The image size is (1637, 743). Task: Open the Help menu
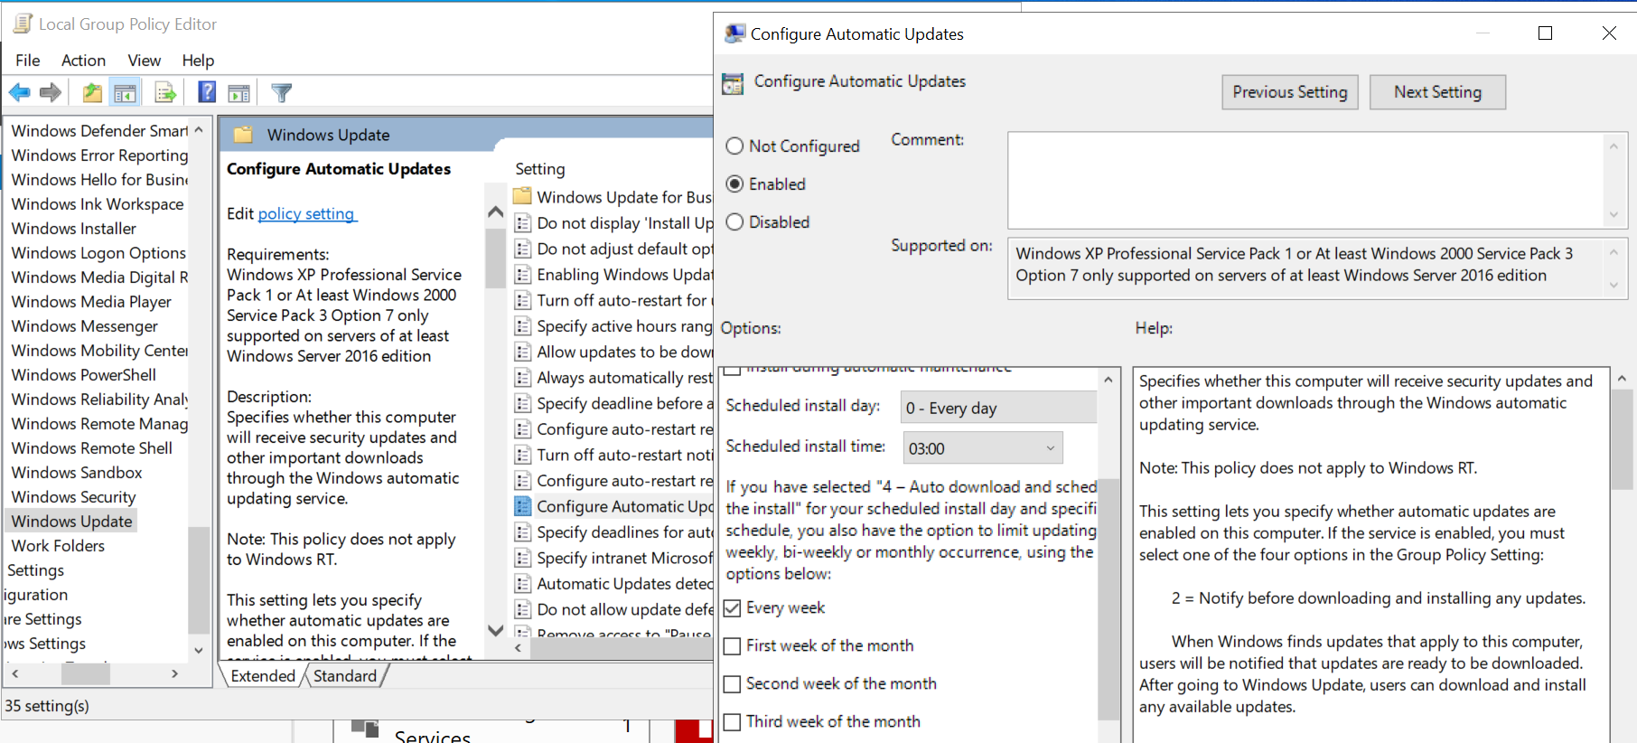[198, 61]
